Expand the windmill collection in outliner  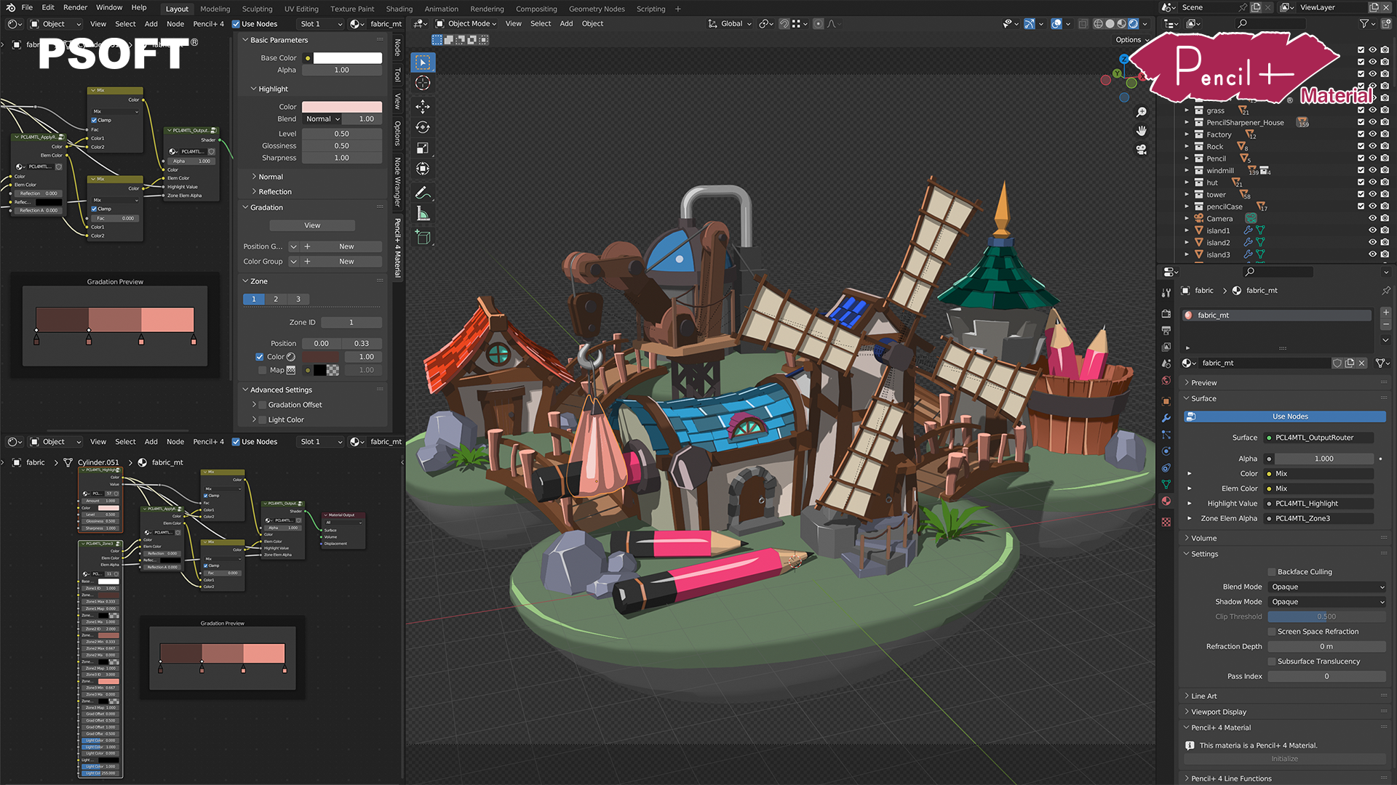click(x=1187, y=171)
